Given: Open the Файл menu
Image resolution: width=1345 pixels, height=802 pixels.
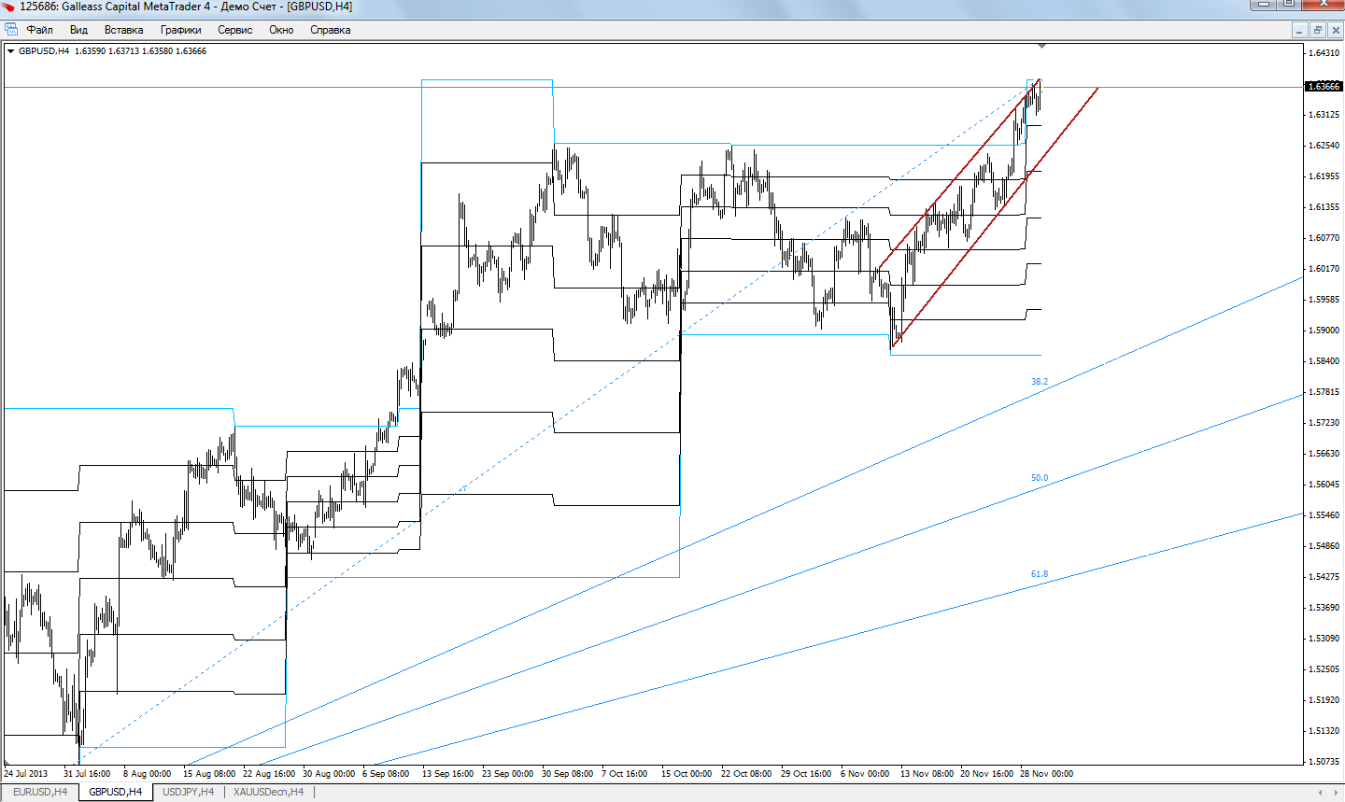Looking at the screenshot, I should pyautogui.click(x=39, y=30).
